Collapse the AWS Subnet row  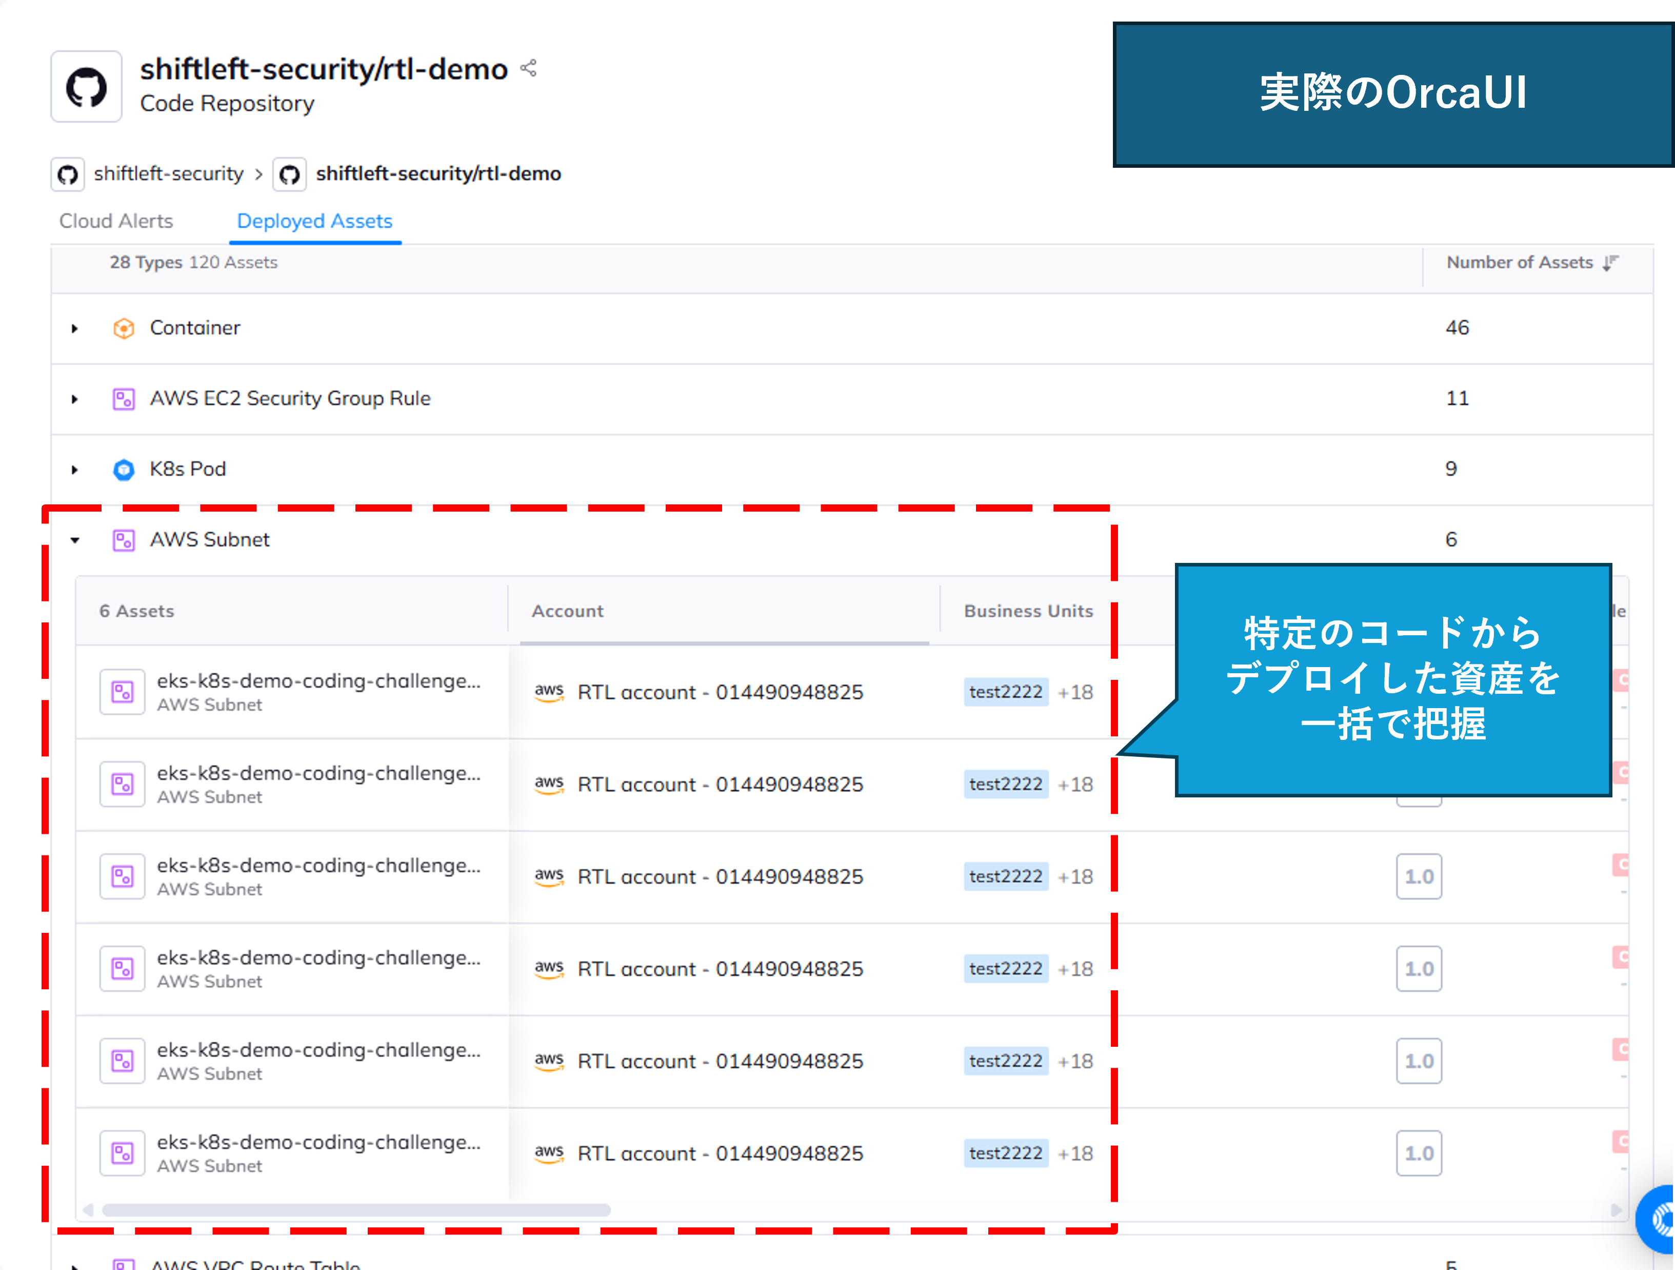[x=74, y=539]
